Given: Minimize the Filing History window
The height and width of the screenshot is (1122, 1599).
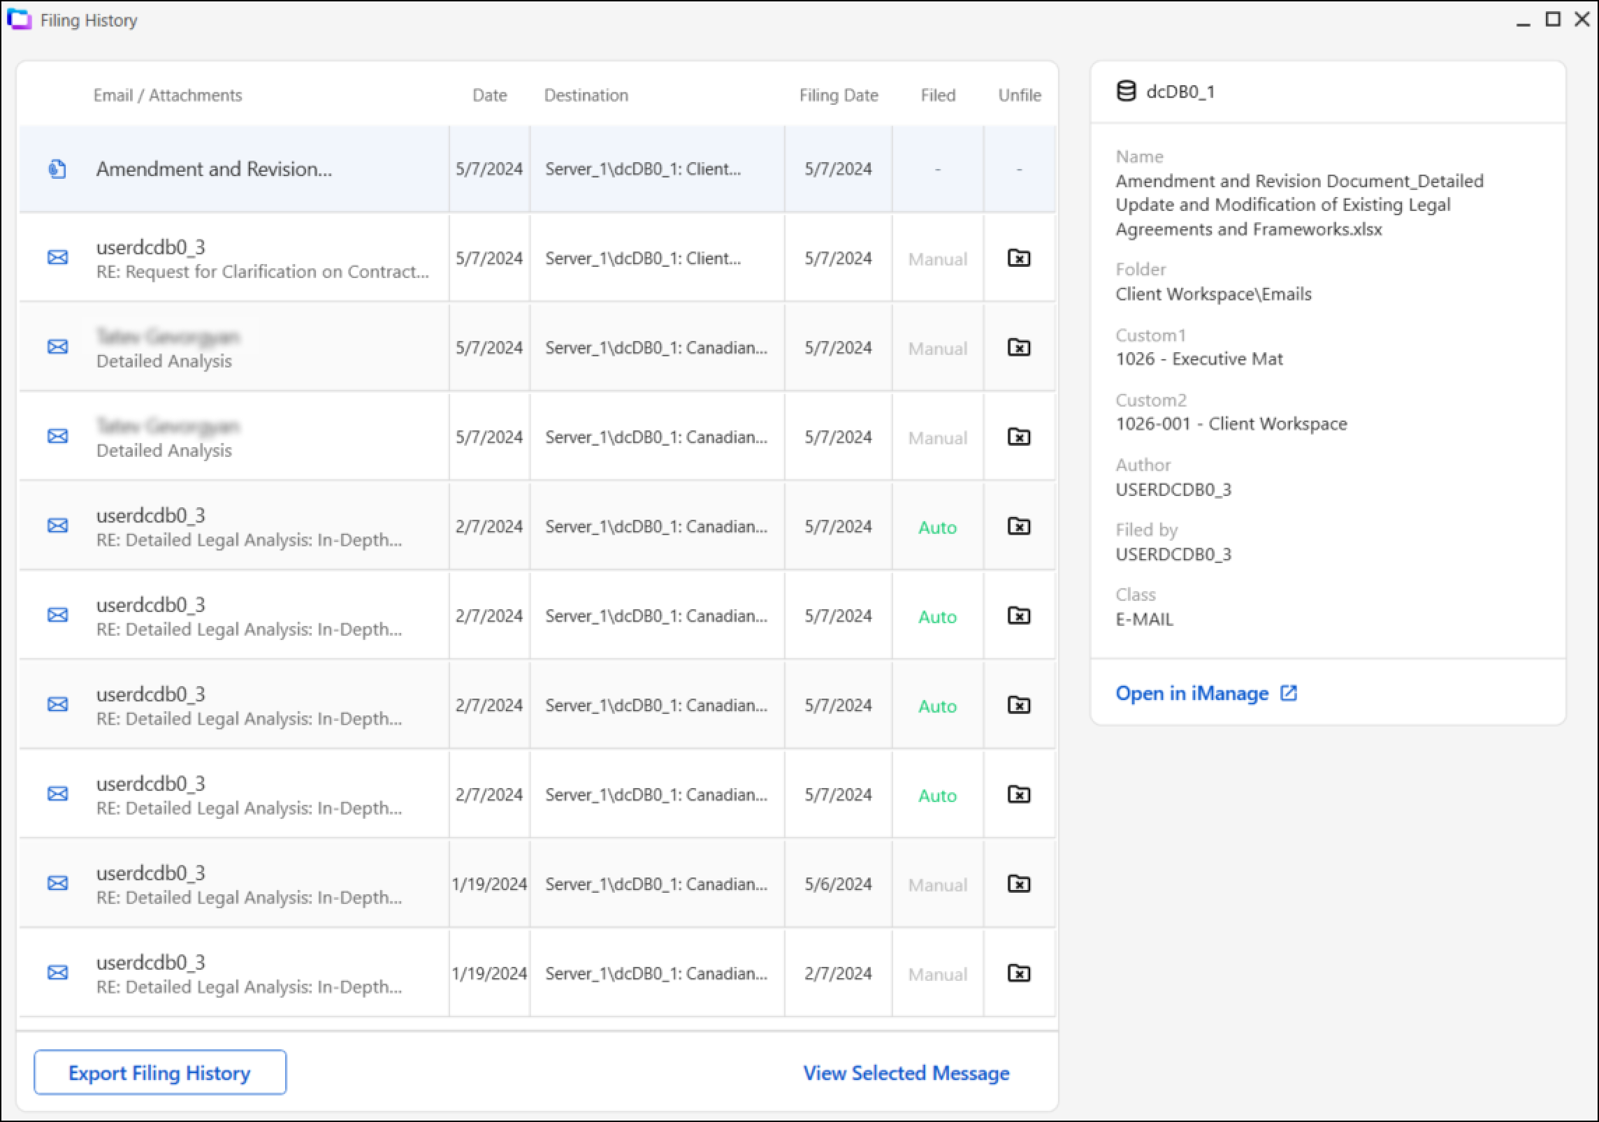Looking at the screenshot, I should point(1524,24).
